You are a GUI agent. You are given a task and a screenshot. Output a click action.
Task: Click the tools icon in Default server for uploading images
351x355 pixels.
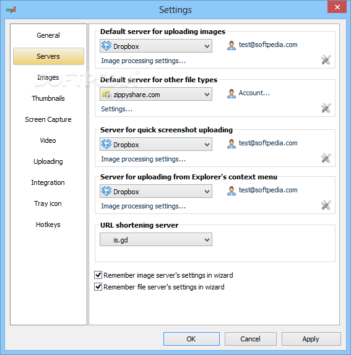[x=326, y=60]
